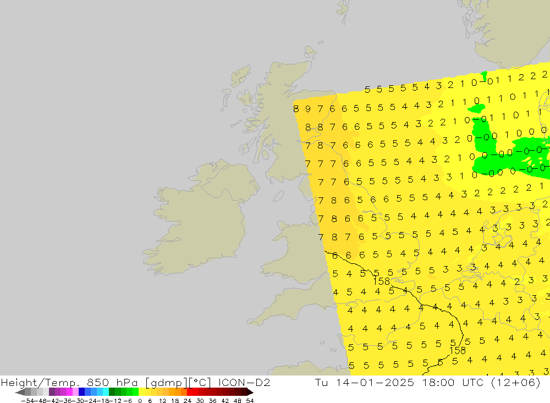Click the '-54' legend scale value
Image resolution: width=550 pixels, height=403 pixels.
(28, 401)
